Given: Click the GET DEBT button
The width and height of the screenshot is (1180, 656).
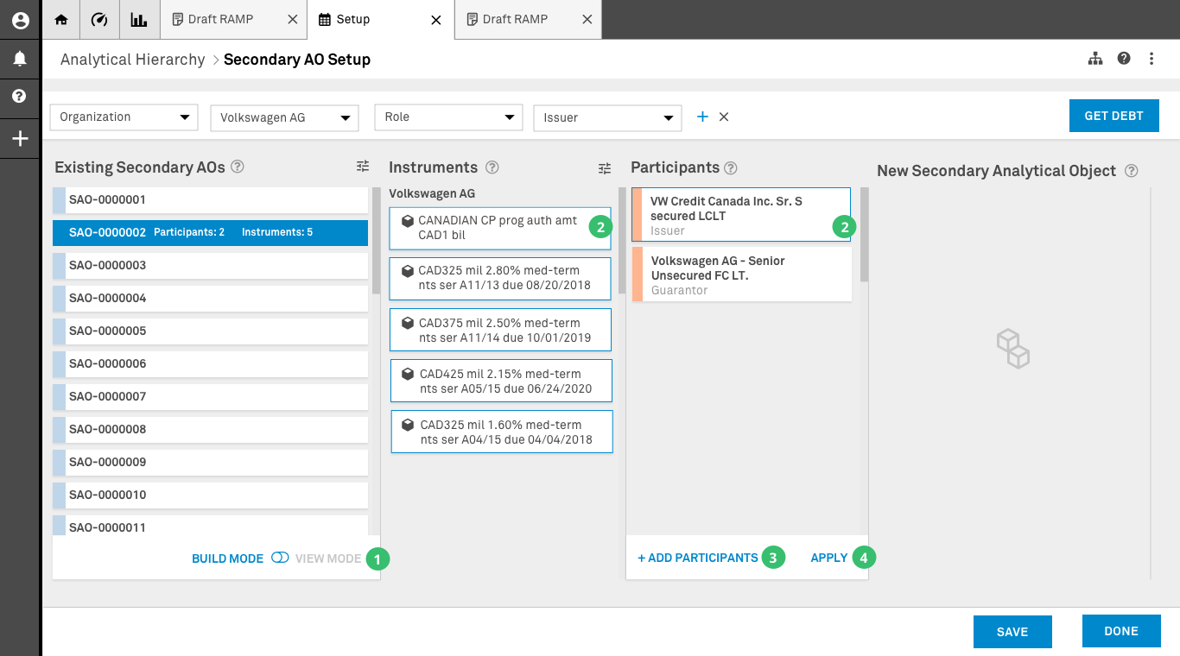Looking at the screenshot, I should point(1113,115).
